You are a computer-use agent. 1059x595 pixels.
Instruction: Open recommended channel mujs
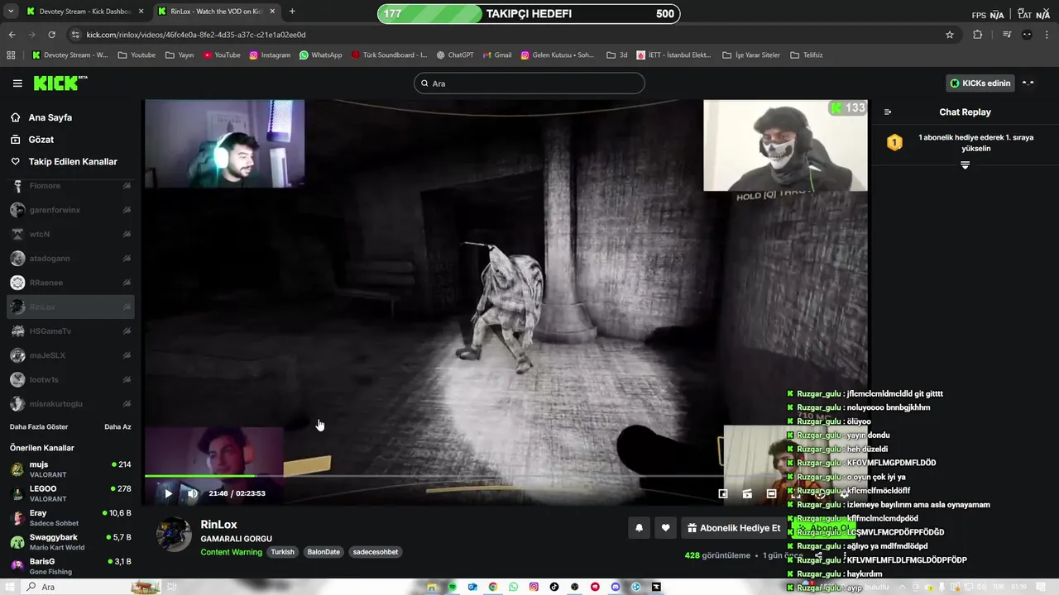(71, 469)
